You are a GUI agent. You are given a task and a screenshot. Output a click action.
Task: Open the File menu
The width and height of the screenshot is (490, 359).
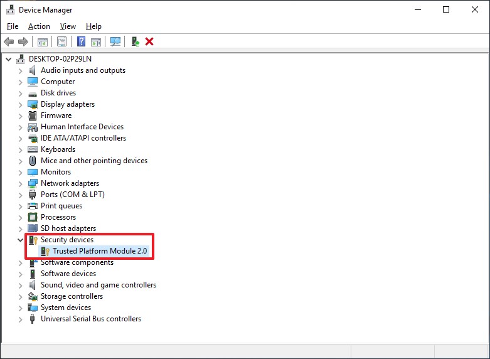click(13, 26)
